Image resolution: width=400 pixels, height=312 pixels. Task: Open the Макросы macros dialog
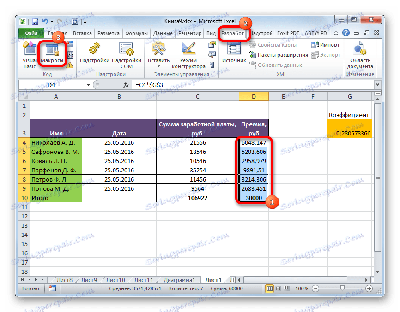(52, 54)
